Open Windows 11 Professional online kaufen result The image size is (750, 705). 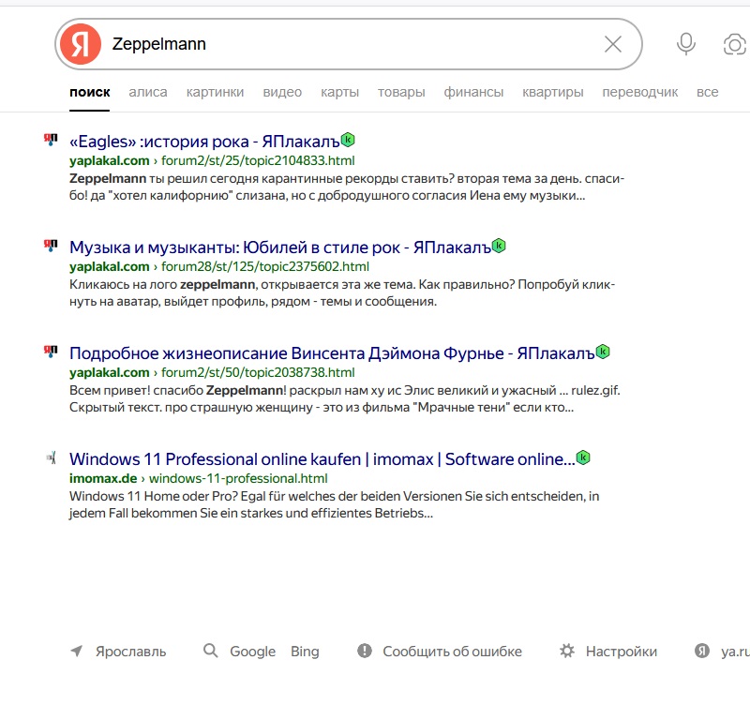point(322,459)
